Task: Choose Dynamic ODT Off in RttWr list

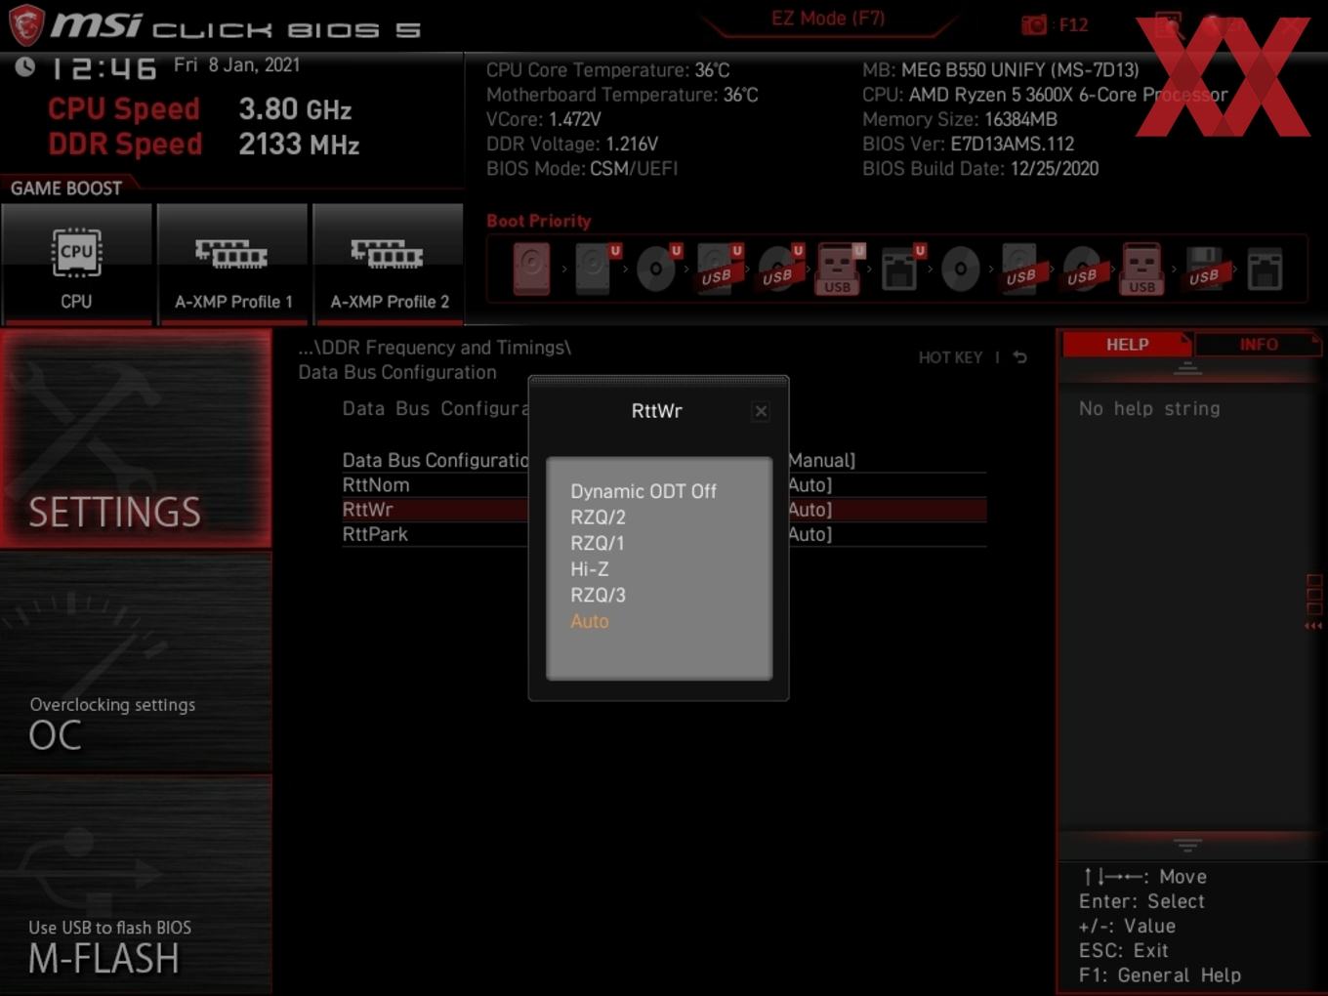Action: pos(643,491)
